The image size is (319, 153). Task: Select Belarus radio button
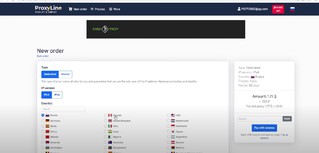tap(168, 148)
